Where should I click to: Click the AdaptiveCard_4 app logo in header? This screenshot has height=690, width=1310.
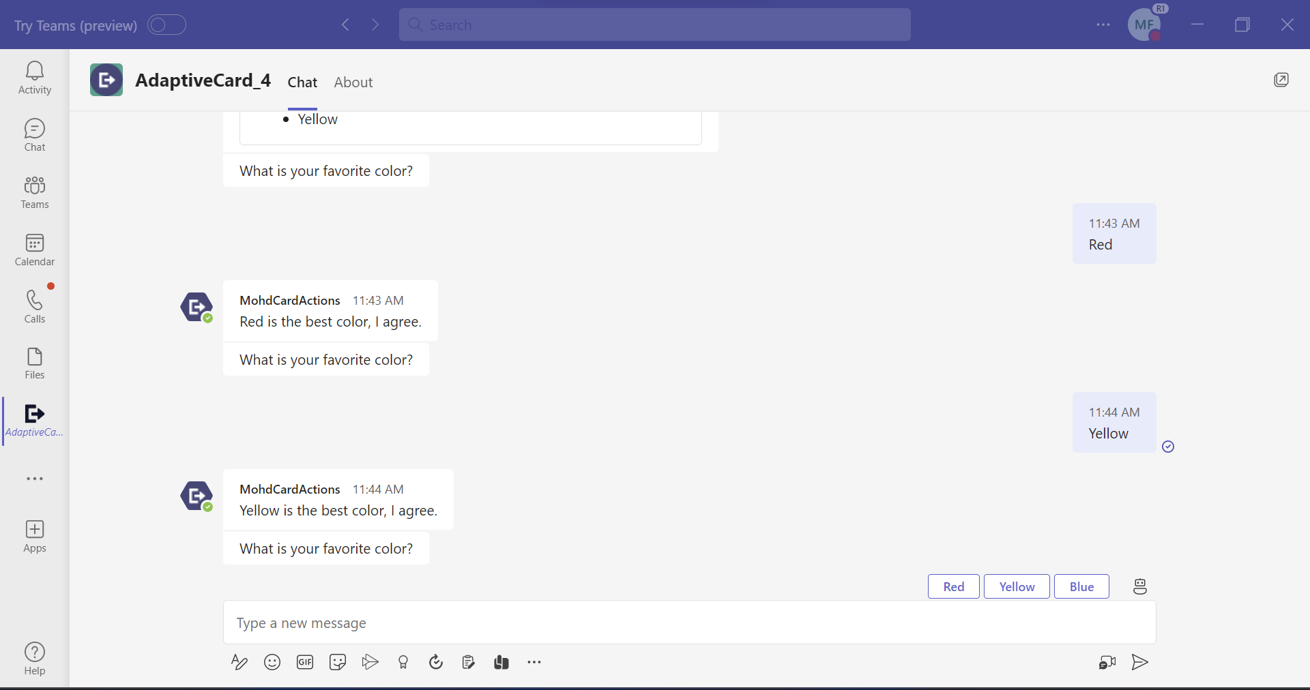click(x=106, y=80)
